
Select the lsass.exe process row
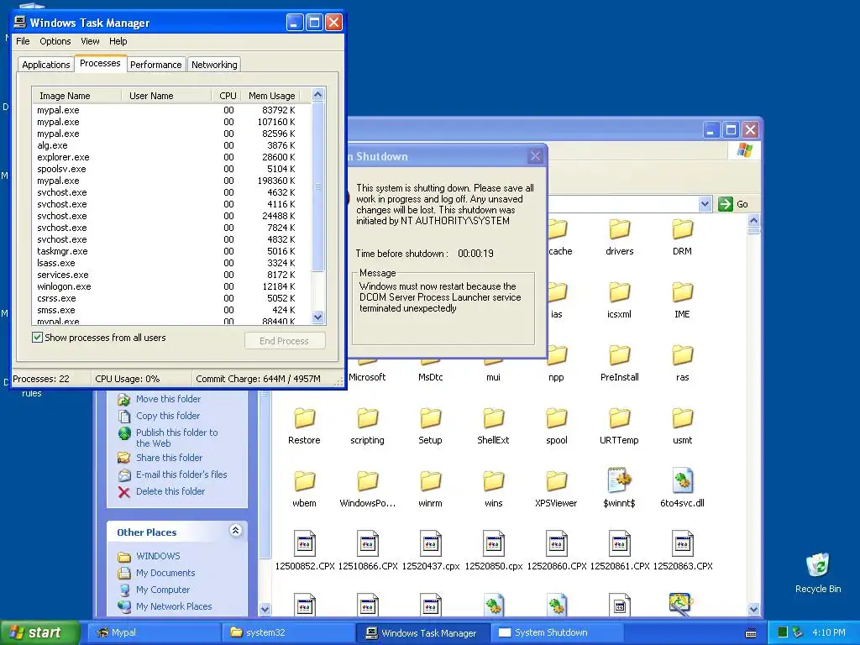(171, 263)
